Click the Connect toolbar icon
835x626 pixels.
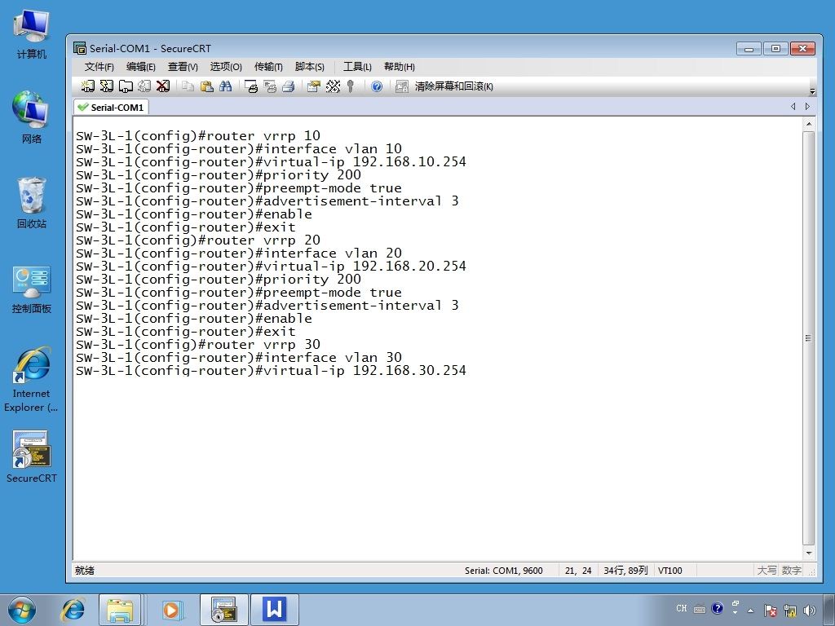tap(88, 86)
